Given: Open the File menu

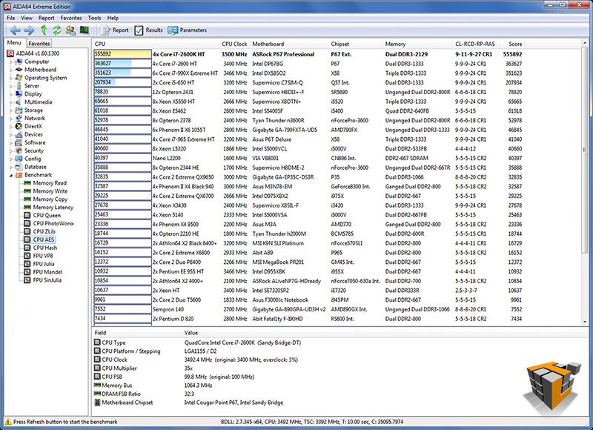Looking at the screenshot, I should [11, 18].
